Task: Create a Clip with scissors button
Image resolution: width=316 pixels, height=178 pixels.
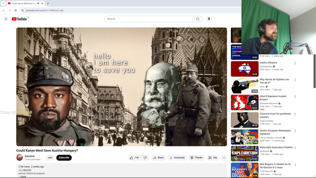Action: tap(213, 158)
